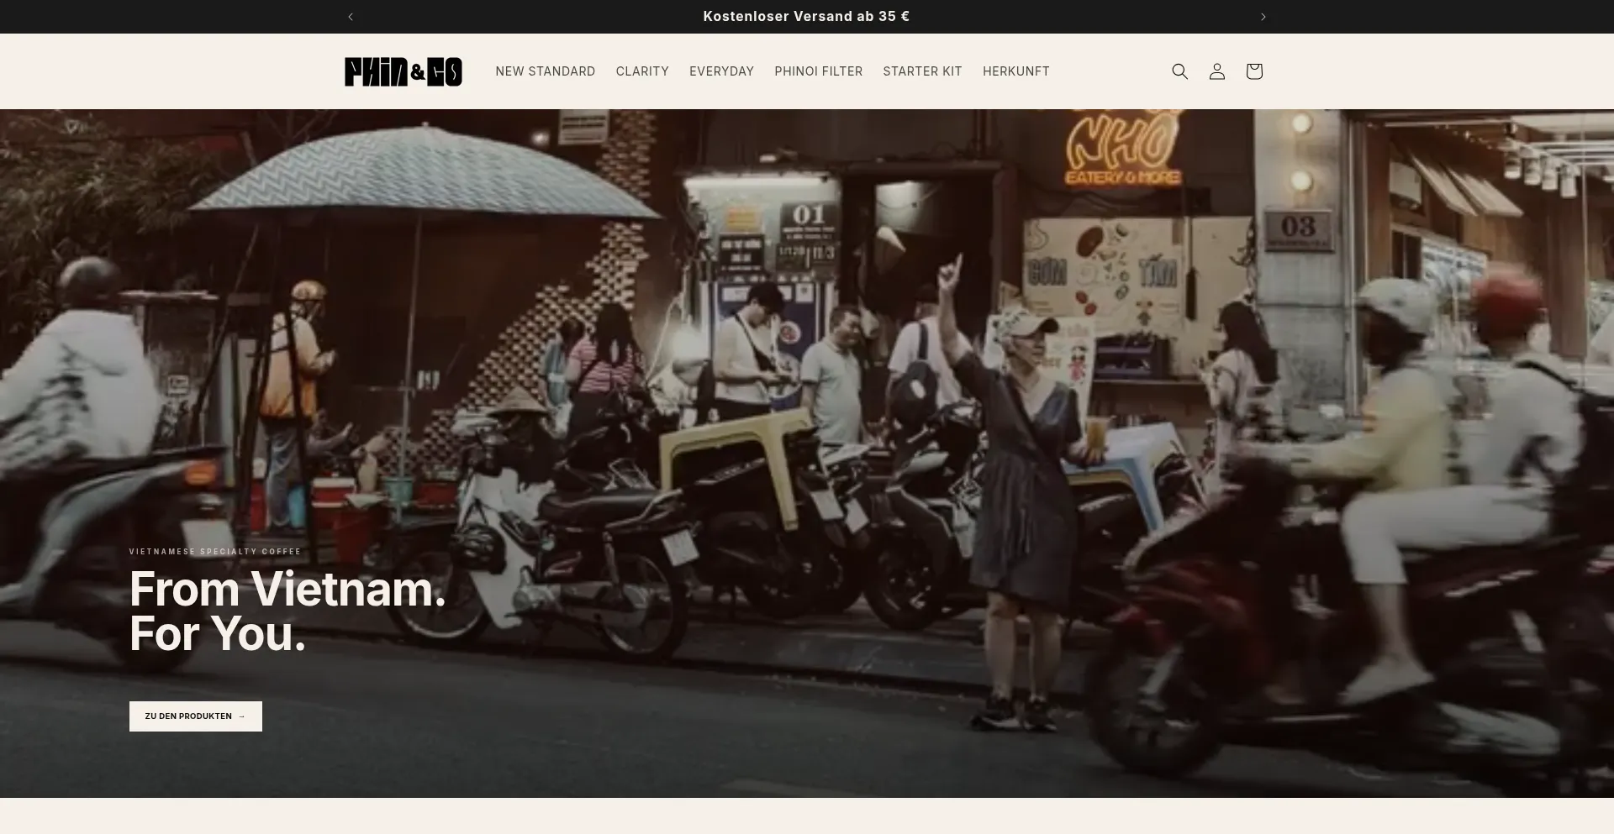Click the 'VIETNAMESE SPECIALTY COFFEE' tagline
Screen dimensions: 1614x834
[x=215, y=552]
